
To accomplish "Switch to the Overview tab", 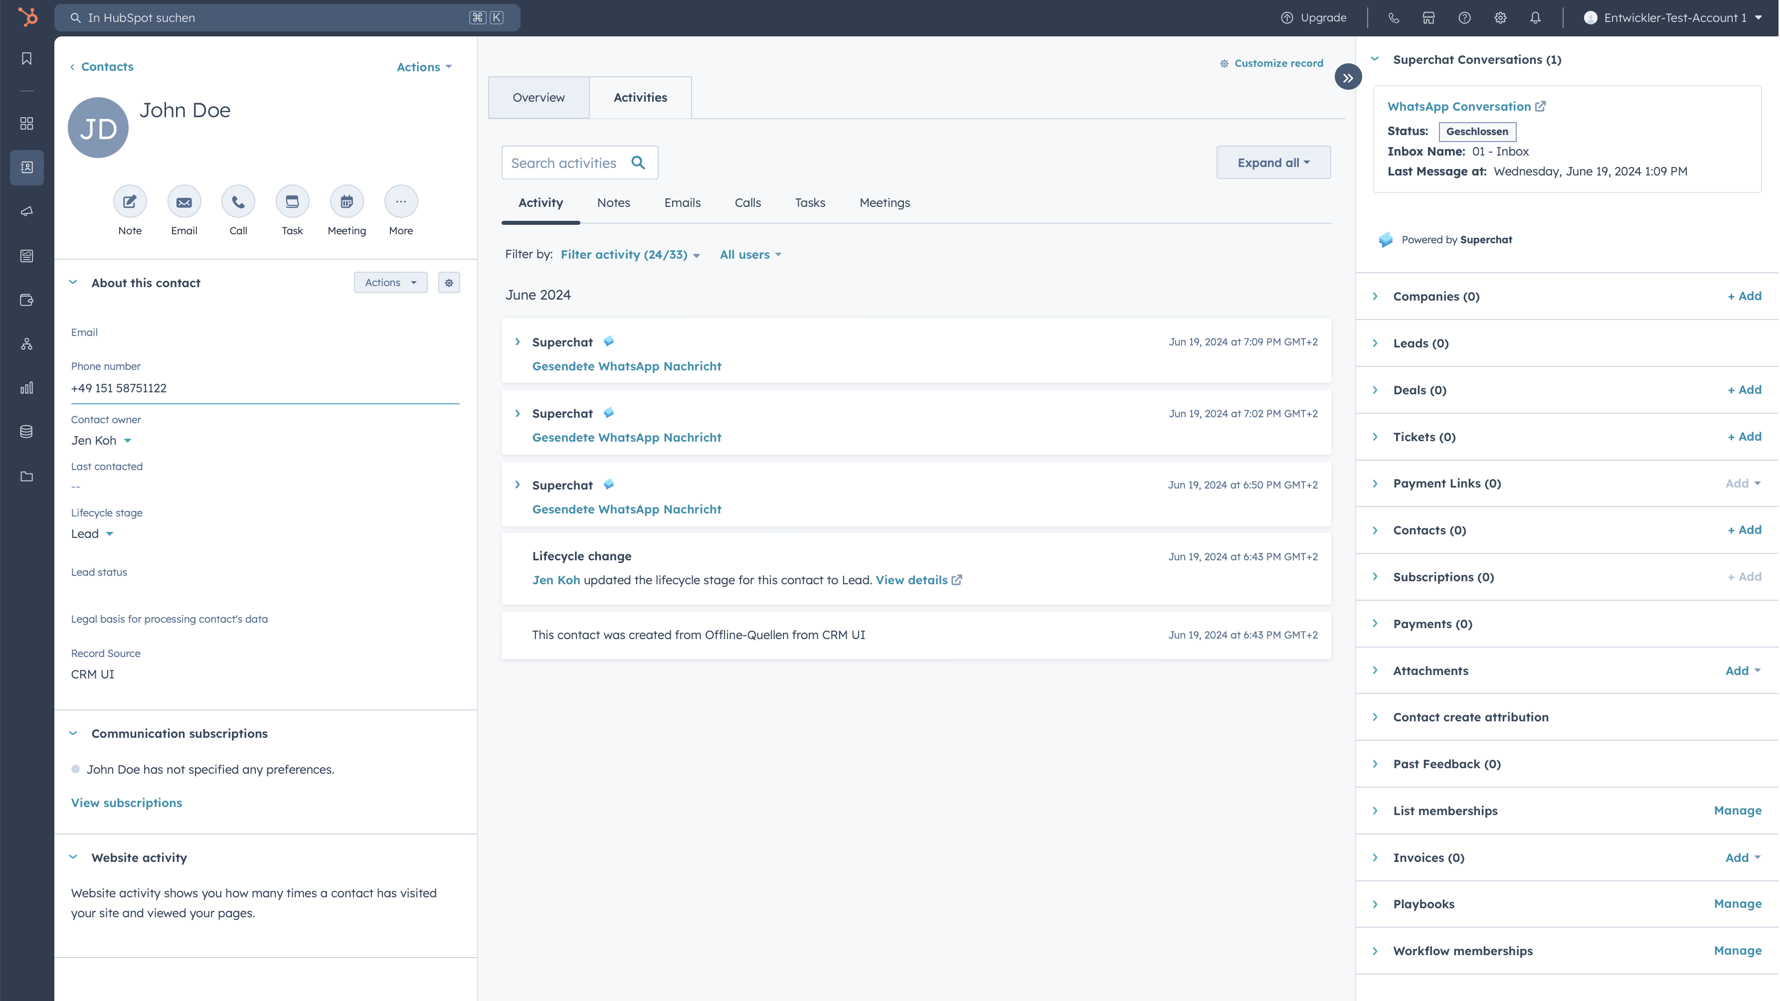I will click(x=538, y=97).
